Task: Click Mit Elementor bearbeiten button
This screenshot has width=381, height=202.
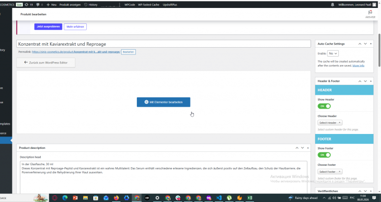Action: [x=164, y=102]
